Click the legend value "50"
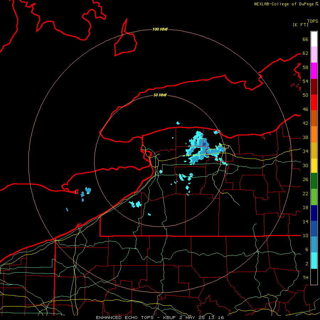320x320 pixels. pyautogui.click(x=305, y=95)
